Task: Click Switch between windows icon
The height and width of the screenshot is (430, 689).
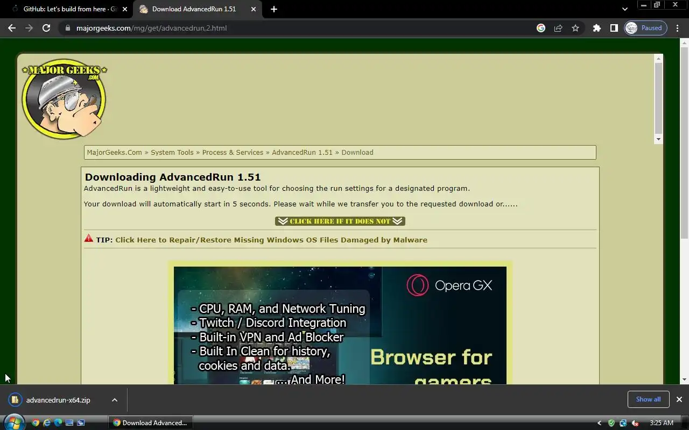Action: 81,423
